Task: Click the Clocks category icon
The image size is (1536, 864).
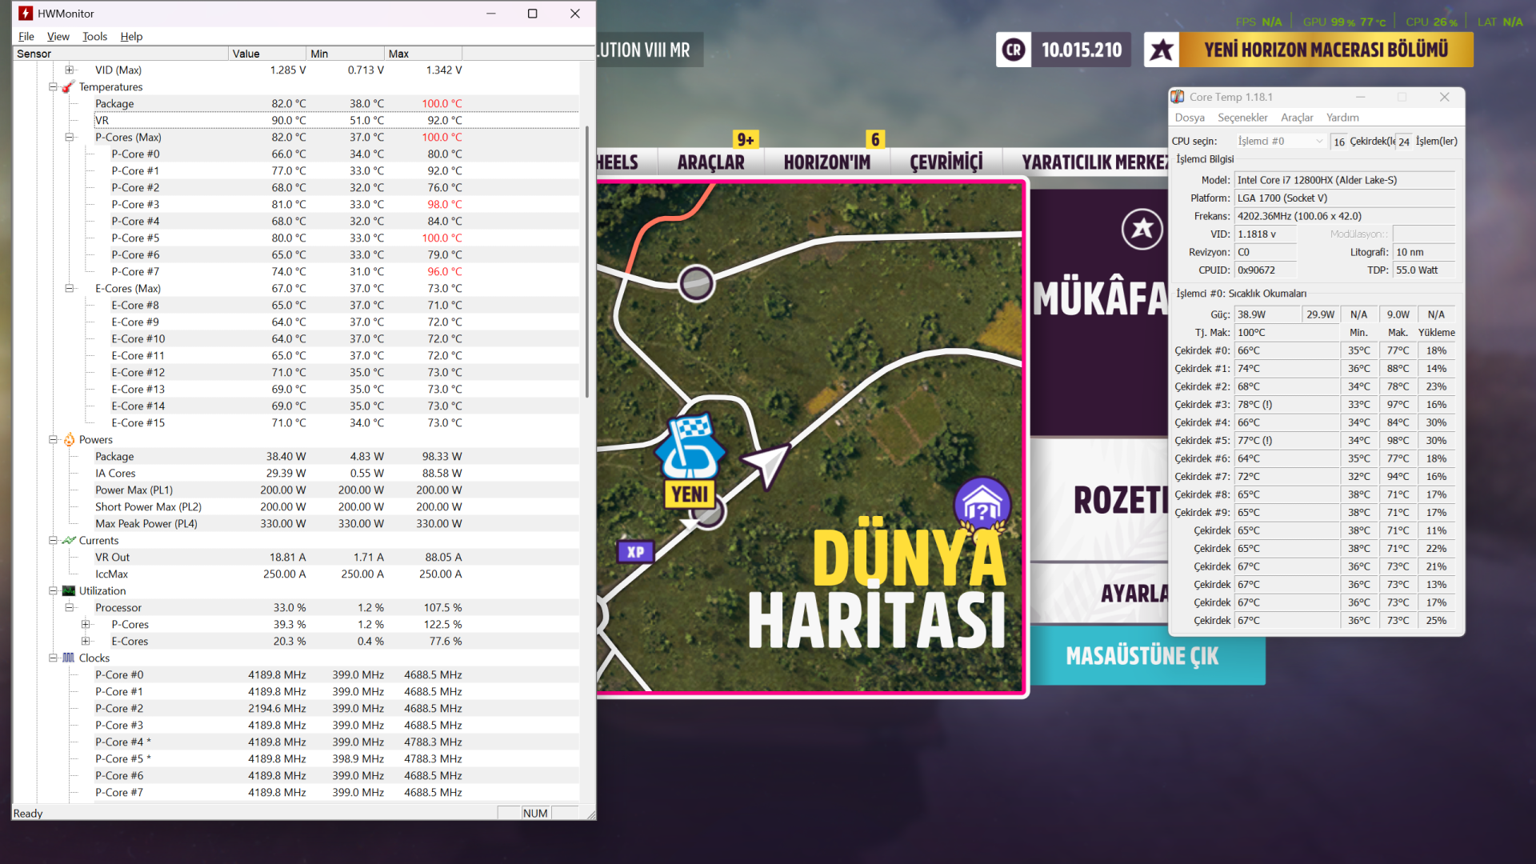Action: point(69,658)
